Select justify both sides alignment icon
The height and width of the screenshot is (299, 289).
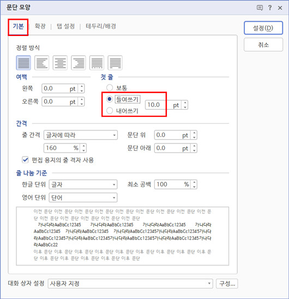pos(23,63)
